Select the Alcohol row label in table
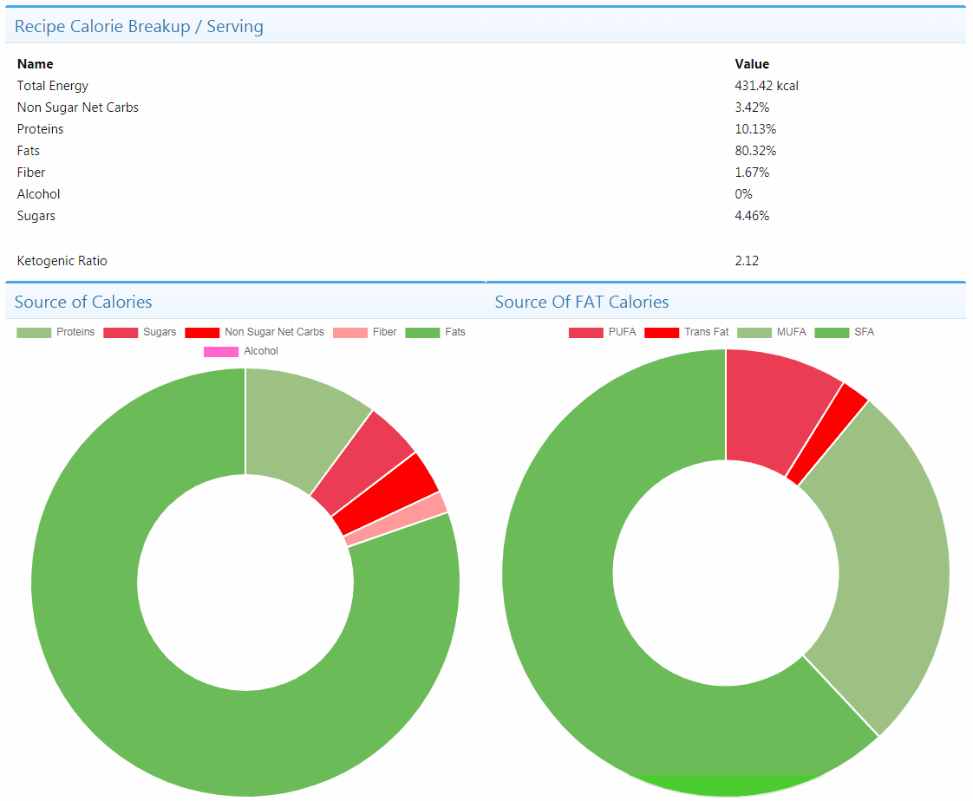Viewport: 973px width, 801px height. 38,194
